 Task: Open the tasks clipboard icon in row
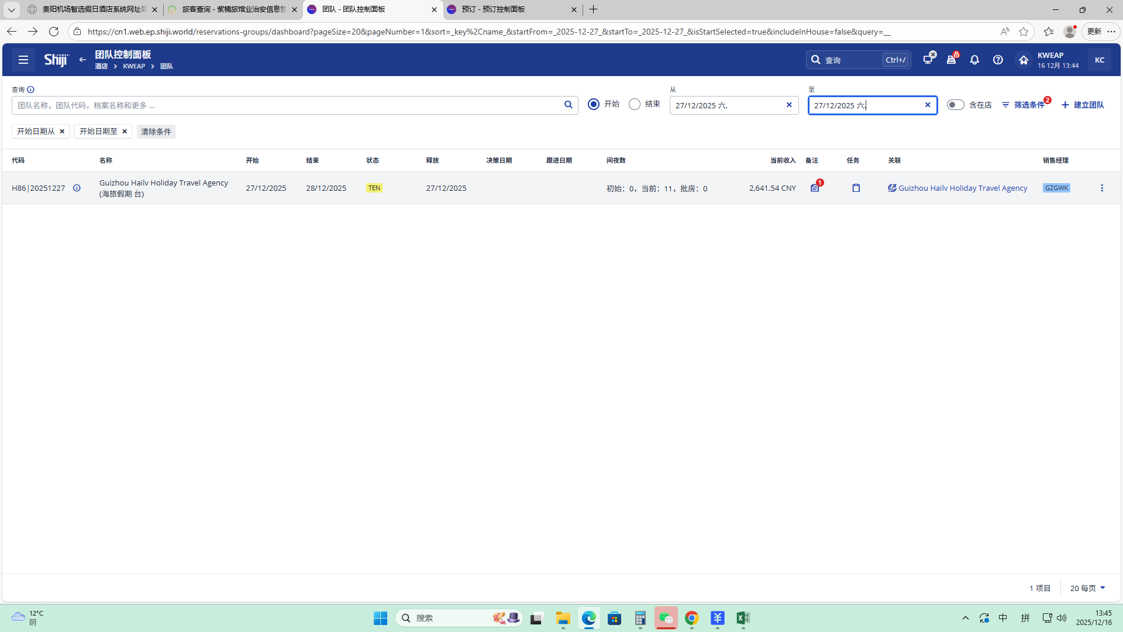point(856,188)
